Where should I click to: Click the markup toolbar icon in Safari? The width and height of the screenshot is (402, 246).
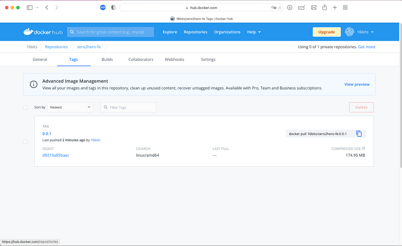coord(301,8)
